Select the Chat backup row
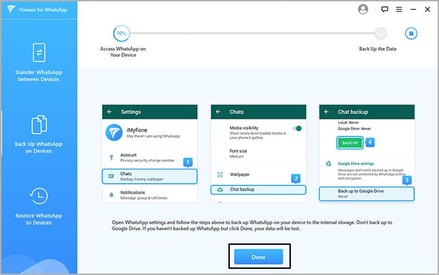Image resolution: width=439 pixels, height=275 pixels. 259,189
